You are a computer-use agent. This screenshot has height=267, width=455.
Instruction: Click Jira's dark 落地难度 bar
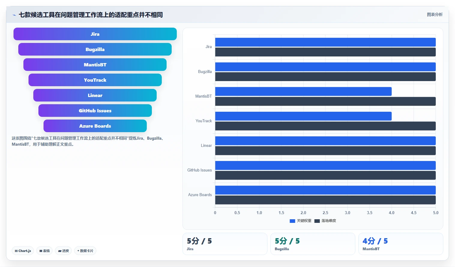[x=325, y=52]
